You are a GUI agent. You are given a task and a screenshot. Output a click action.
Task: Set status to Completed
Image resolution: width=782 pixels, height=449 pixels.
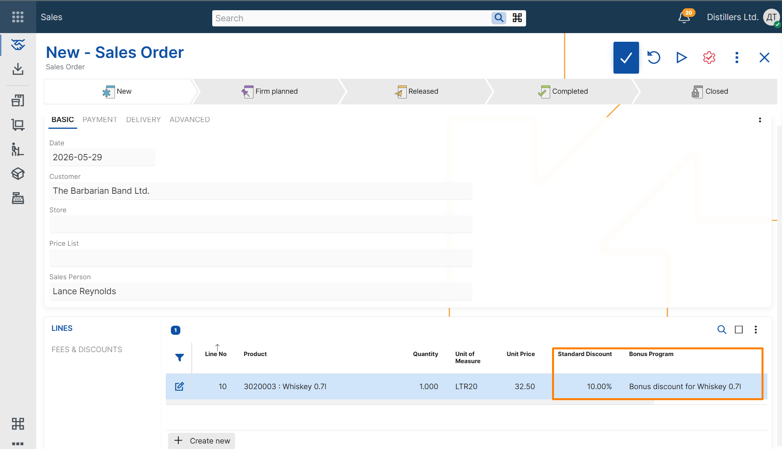tap(563, 91)
